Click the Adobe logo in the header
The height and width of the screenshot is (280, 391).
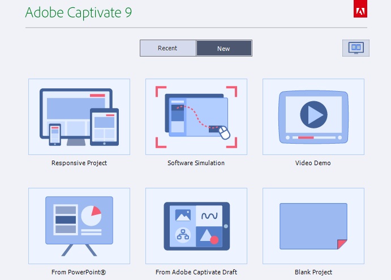coord(360,11)
